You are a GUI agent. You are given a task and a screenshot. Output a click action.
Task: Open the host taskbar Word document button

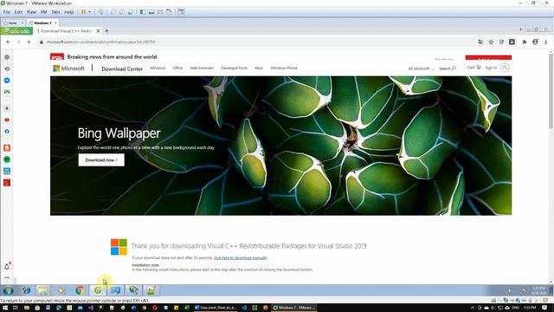[x=216, y=308]
